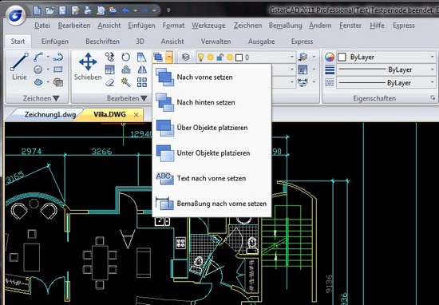Click the rotate icon in Bearbeiten panel
439x305 pixels.
tap(125, 57)
